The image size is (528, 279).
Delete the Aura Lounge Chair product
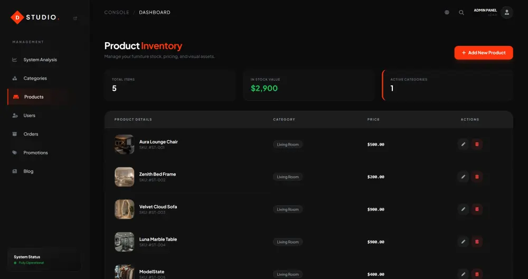point(477,145)
